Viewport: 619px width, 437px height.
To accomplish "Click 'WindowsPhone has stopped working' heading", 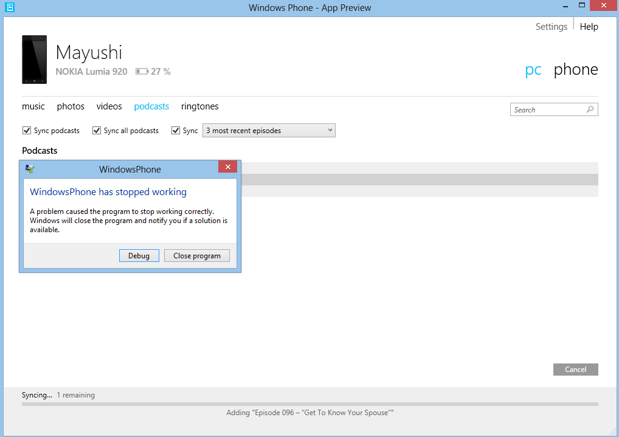I will (108, 192).
